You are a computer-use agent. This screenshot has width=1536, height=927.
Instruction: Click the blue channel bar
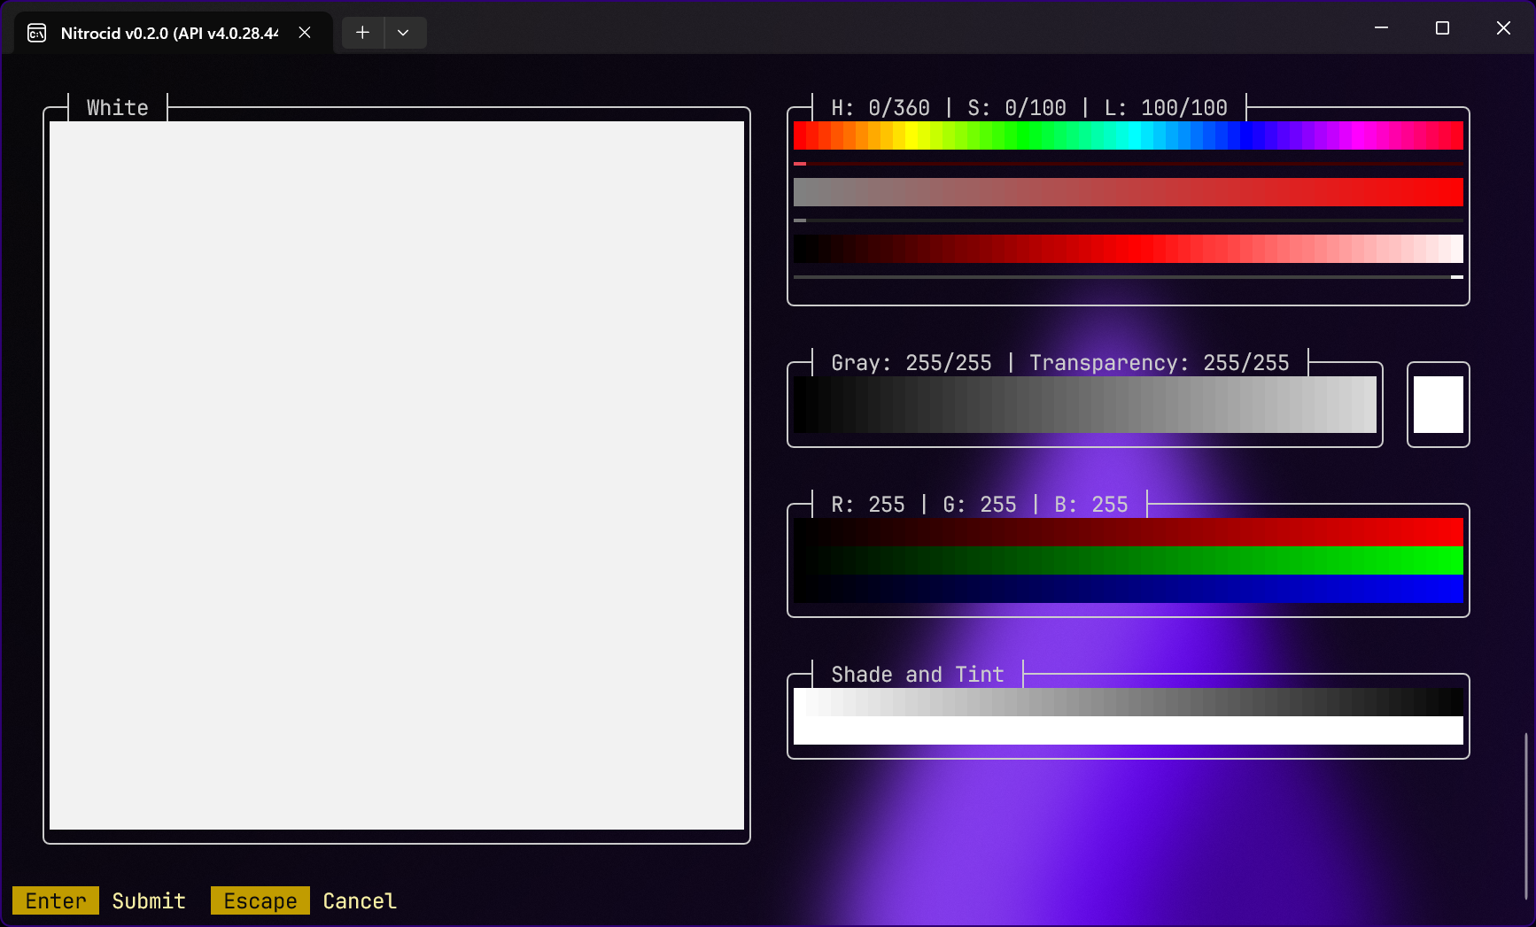(x=1128, y=589)
